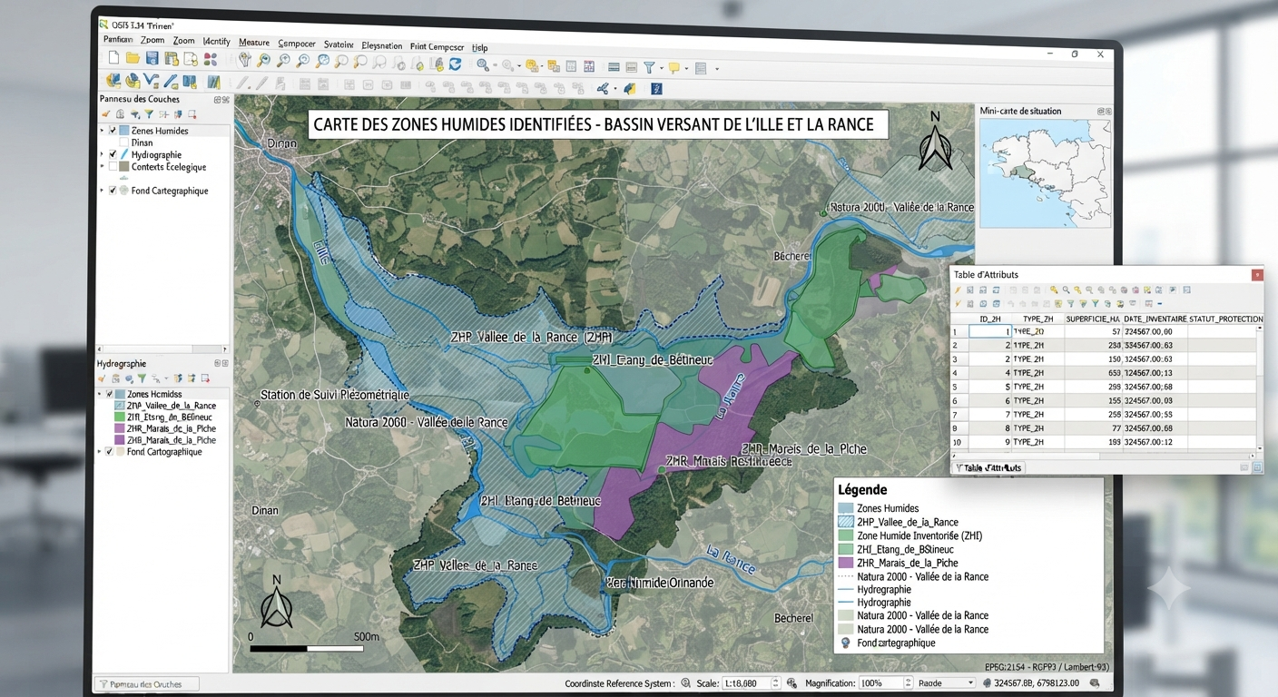This screenshot has width=1278, height=697.
Task: Expand Fond Cartographique arrow in the Hydregrsphie panel
Action: click(x=100, y=452)
